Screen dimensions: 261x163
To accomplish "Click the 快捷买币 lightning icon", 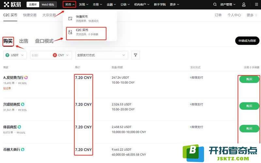I will pos(70,19).
